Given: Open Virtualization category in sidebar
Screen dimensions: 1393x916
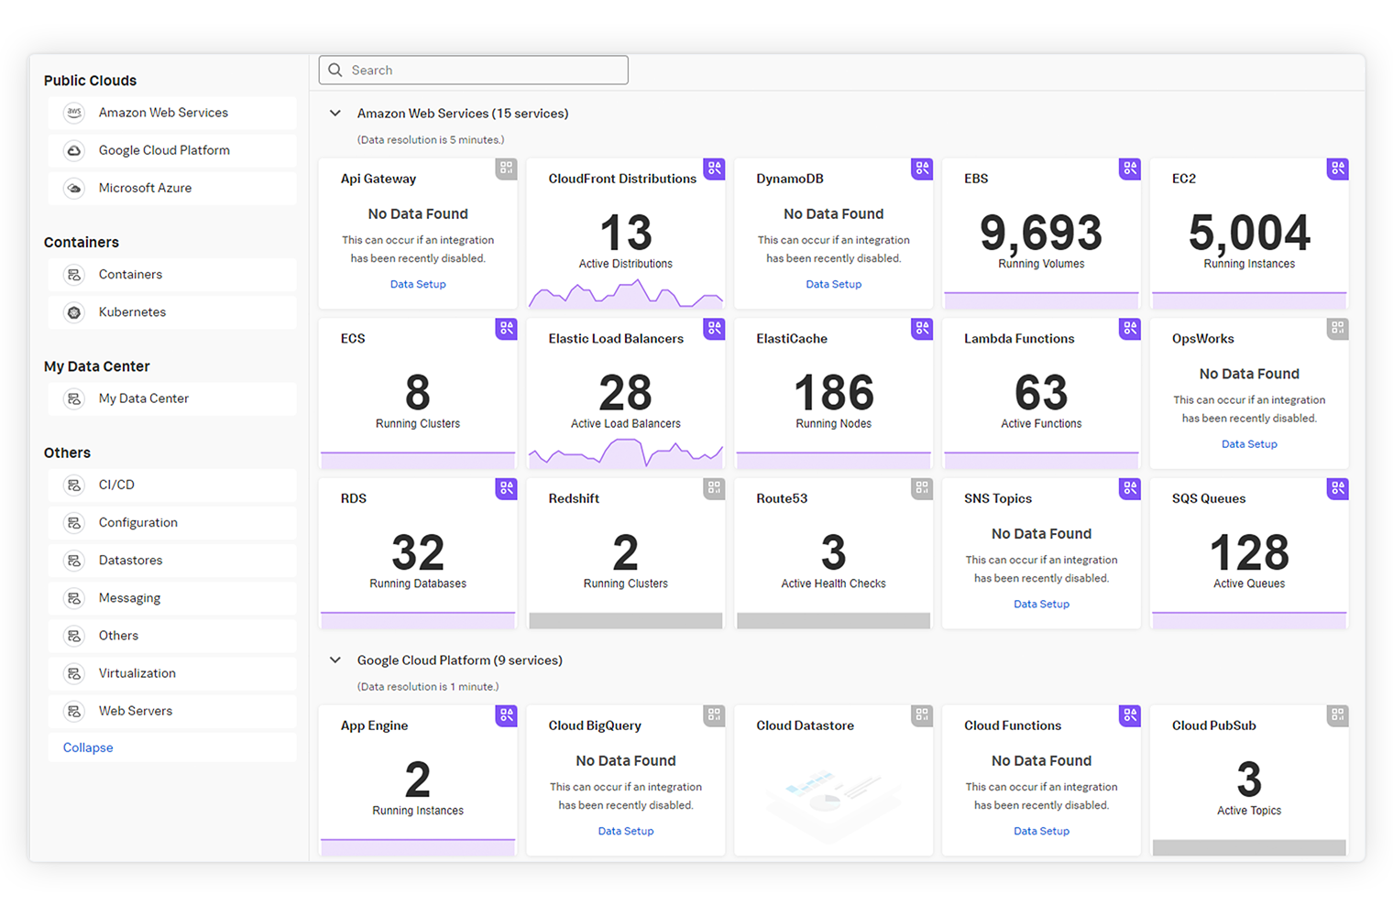Looking at the screenshot, I should [x=172, y=673].
